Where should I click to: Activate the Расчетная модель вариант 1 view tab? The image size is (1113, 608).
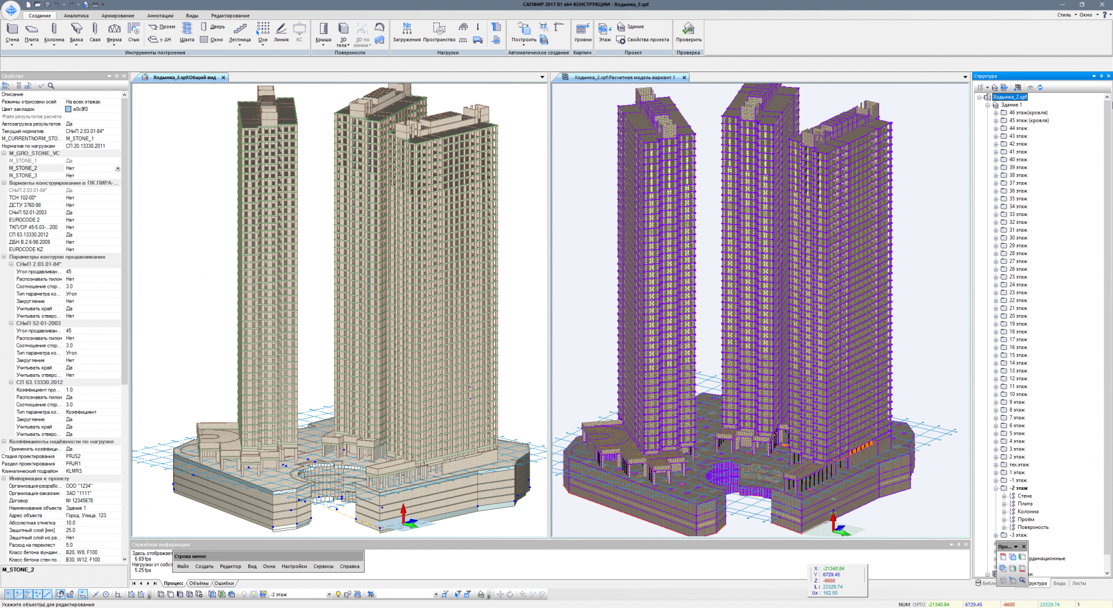pos(624,77)
